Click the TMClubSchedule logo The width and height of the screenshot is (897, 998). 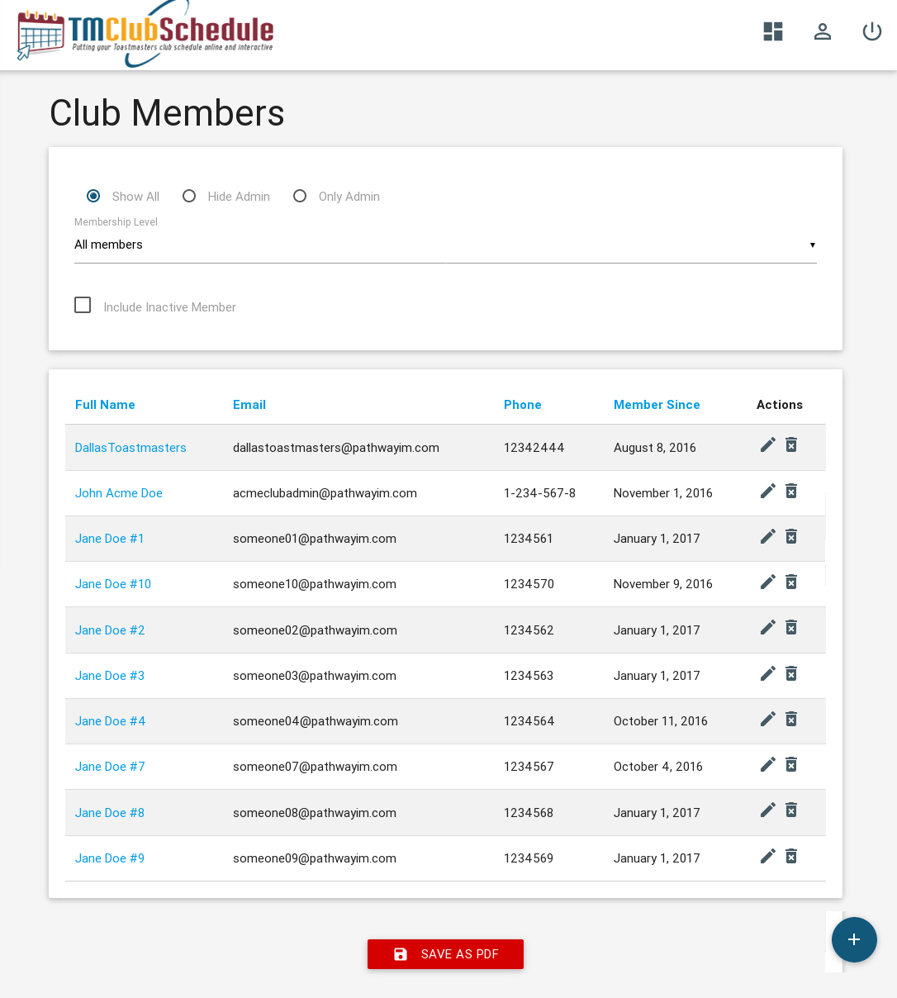pos(145,35)
